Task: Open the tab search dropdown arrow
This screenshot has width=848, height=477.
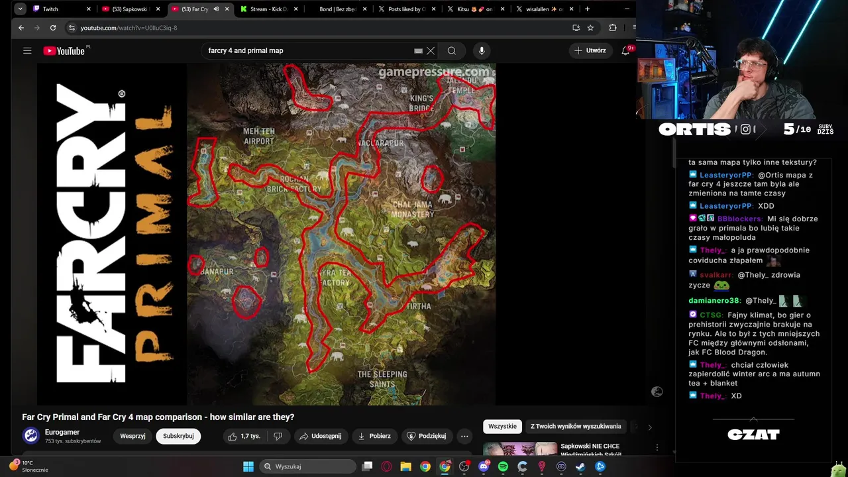Action: 21,9
